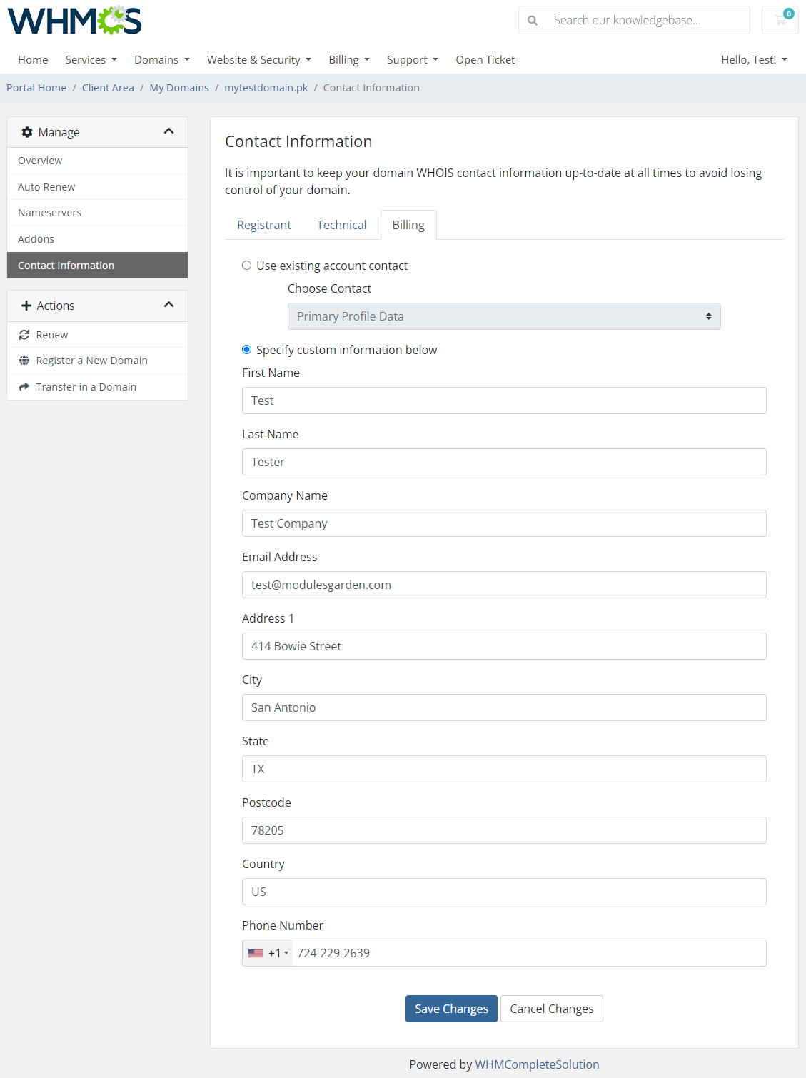Select Use existing account contact radio

coord(246,266)
